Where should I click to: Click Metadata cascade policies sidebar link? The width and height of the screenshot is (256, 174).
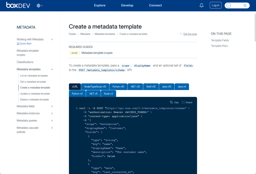click(27, 130)
